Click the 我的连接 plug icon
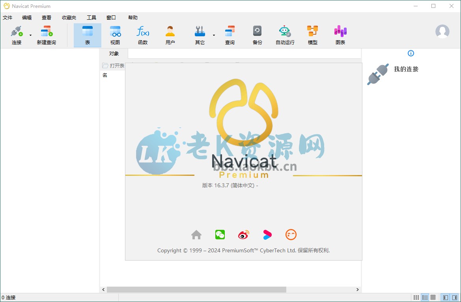Image resolution: width=461 pixels, height=302 pixels. 378,75
